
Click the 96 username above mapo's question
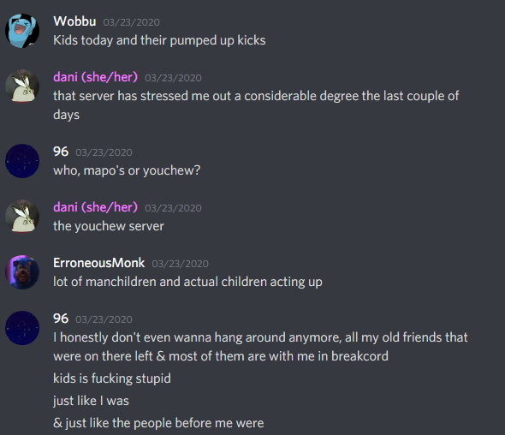61,152
